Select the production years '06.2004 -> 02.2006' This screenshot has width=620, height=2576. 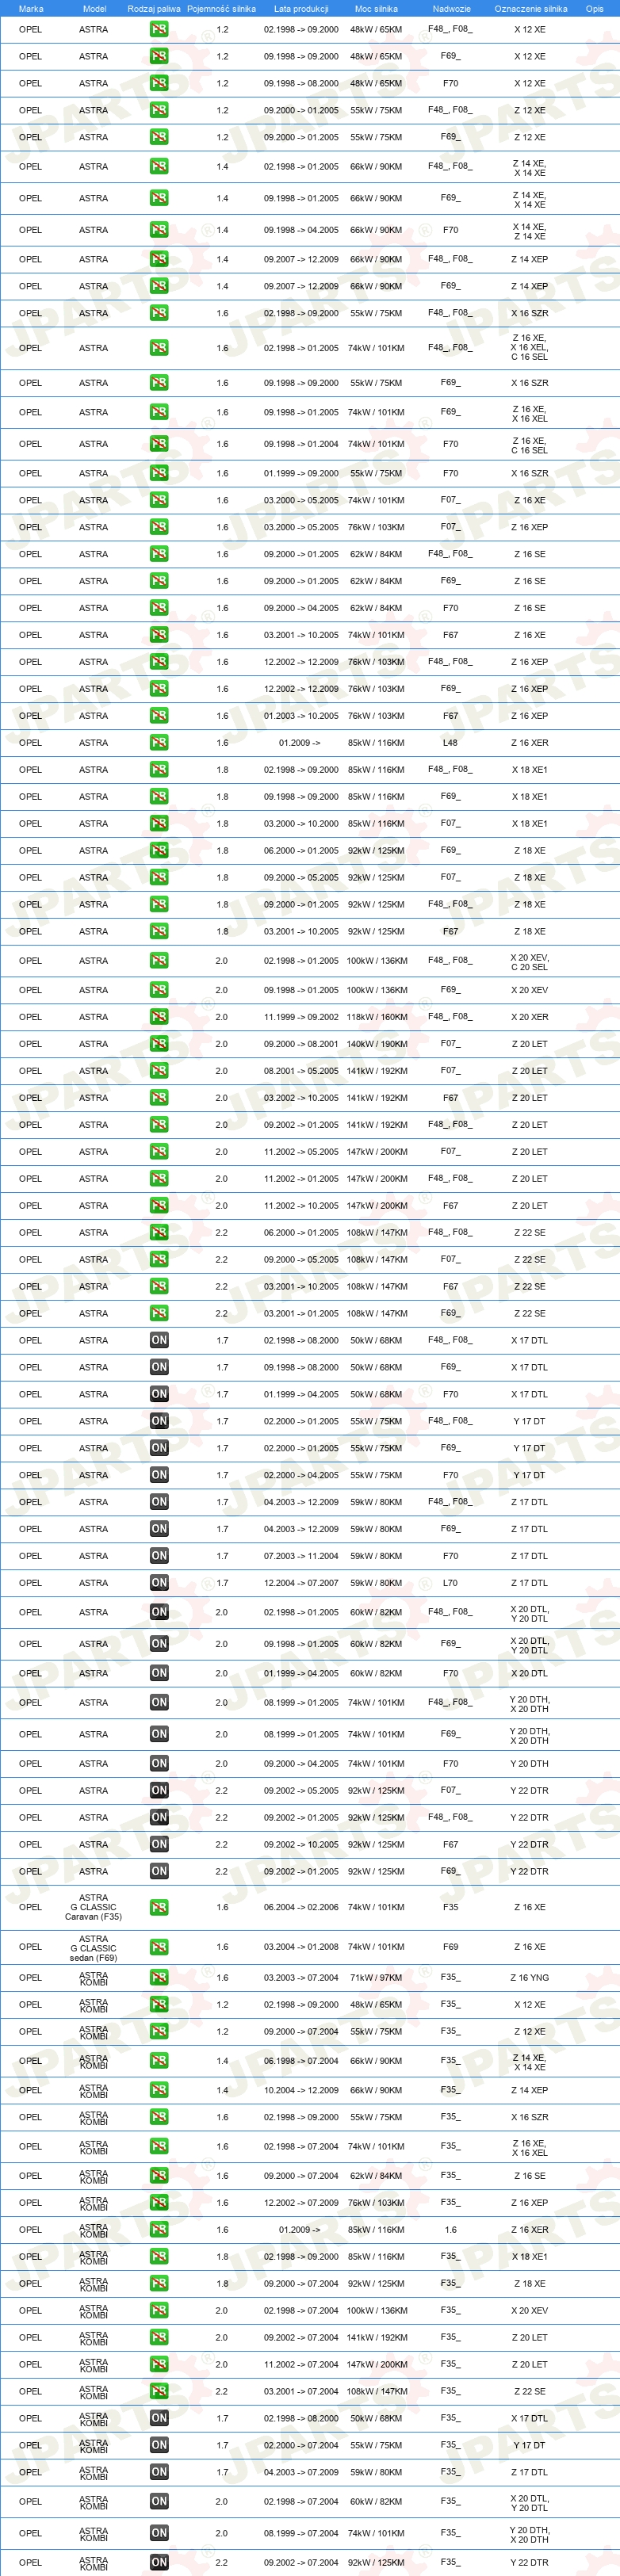301,1907
